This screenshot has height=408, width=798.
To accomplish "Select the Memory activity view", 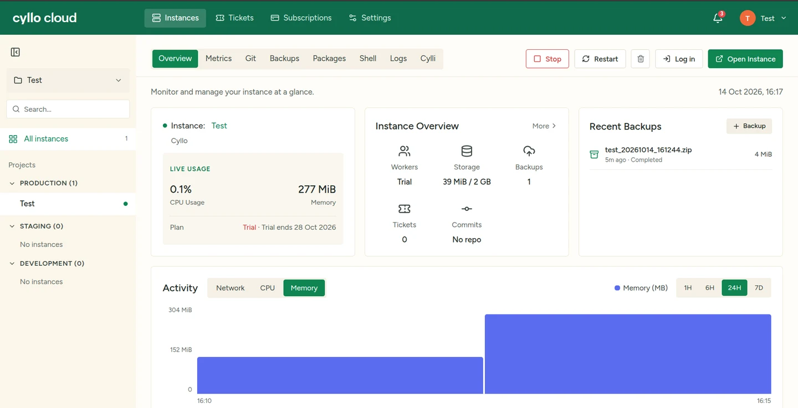I will click(304, 288).
